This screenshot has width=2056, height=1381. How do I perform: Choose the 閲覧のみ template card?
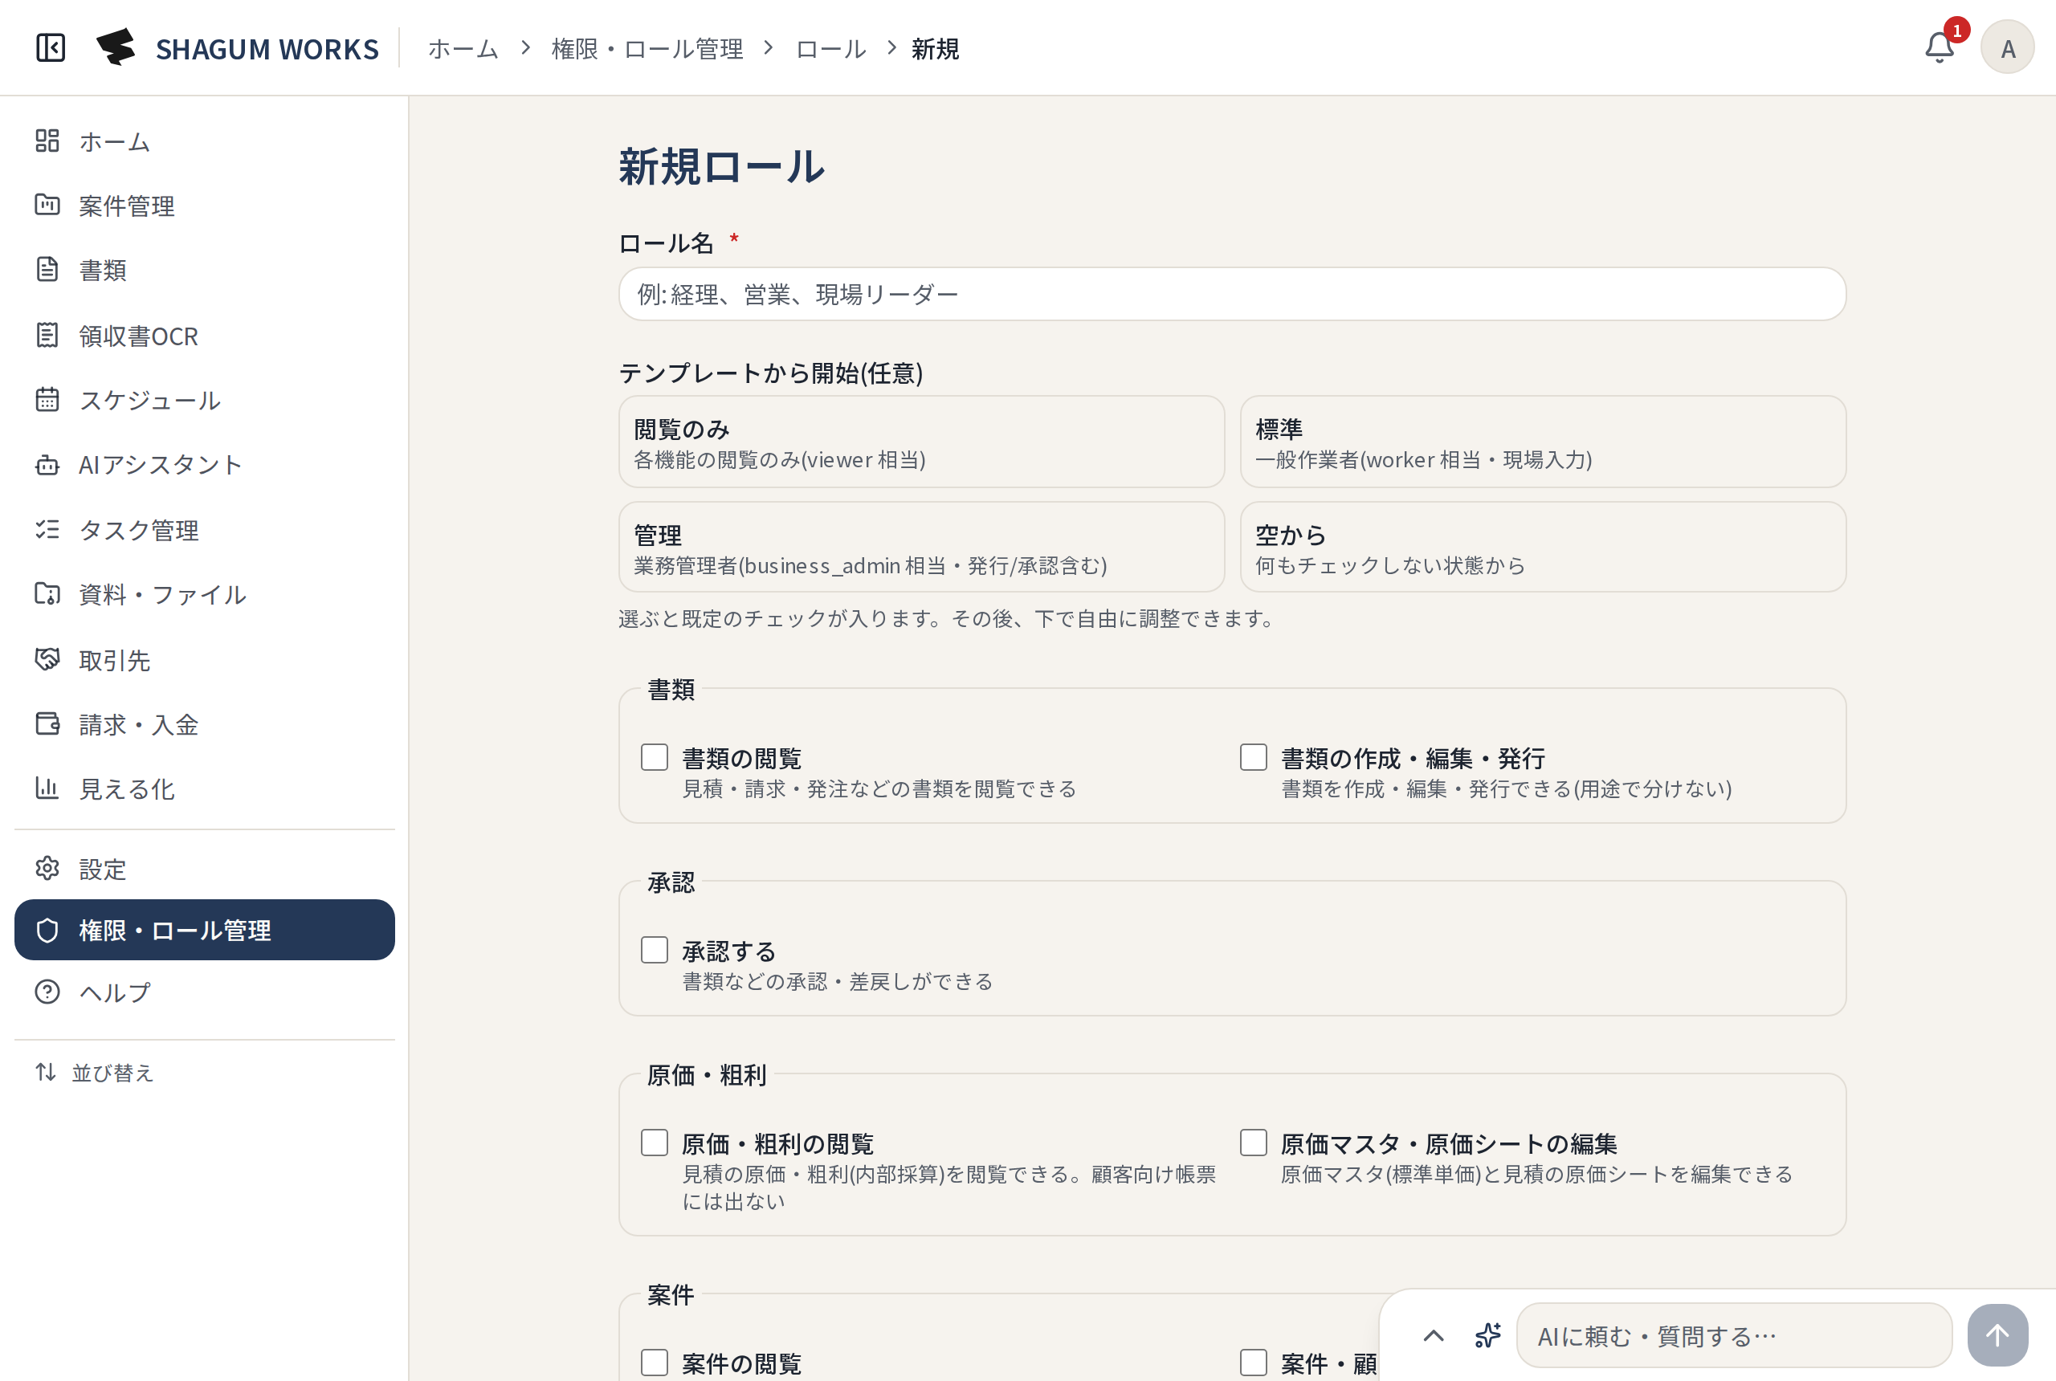(921, 442)
